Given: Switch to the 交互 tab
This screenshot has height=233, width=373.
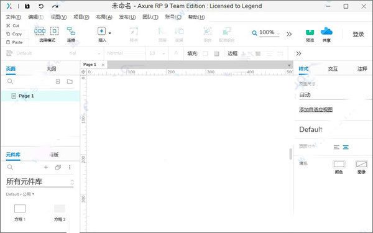Looking at the screenshot, I should (x=333, y=69).
